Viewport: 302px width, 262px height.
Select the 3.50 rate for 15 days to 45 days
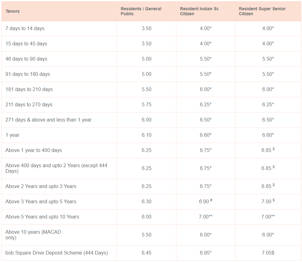(x=146, y=44)
